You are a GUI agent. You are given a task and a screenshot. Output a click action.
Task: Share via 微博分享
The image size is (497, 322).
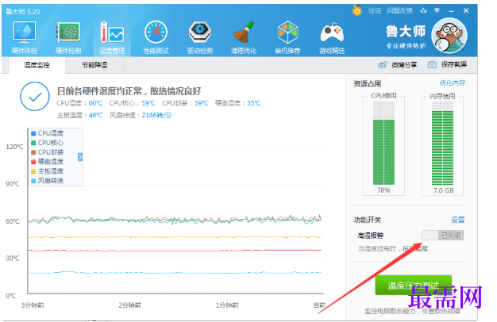(x=398, y=65)
